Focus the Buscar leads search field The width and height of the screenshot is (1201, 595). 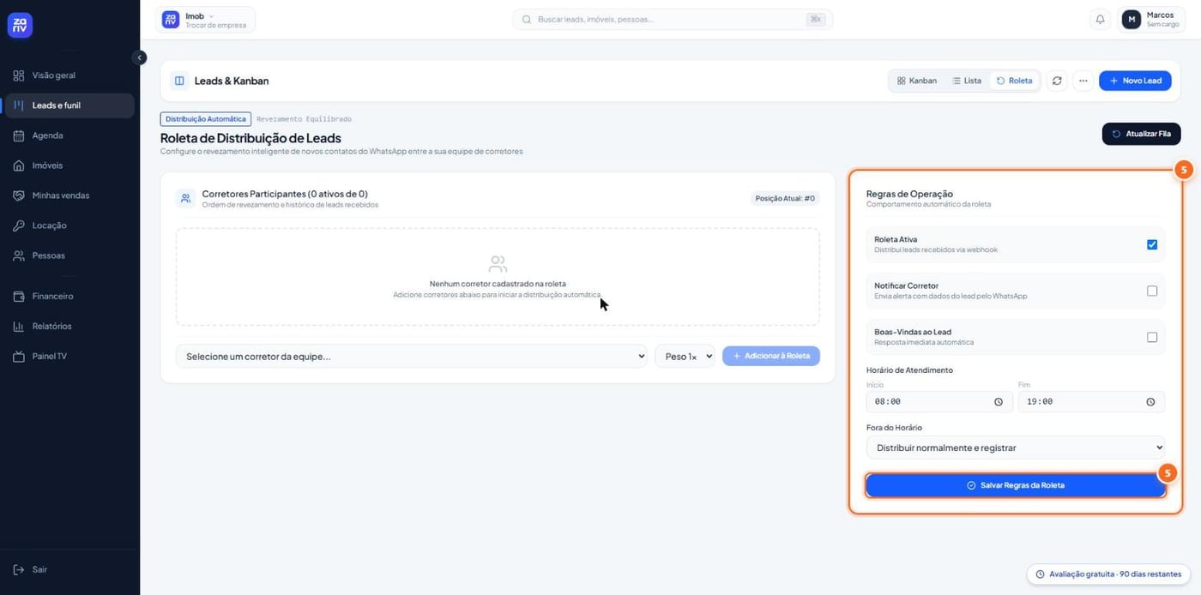point(673,19)
